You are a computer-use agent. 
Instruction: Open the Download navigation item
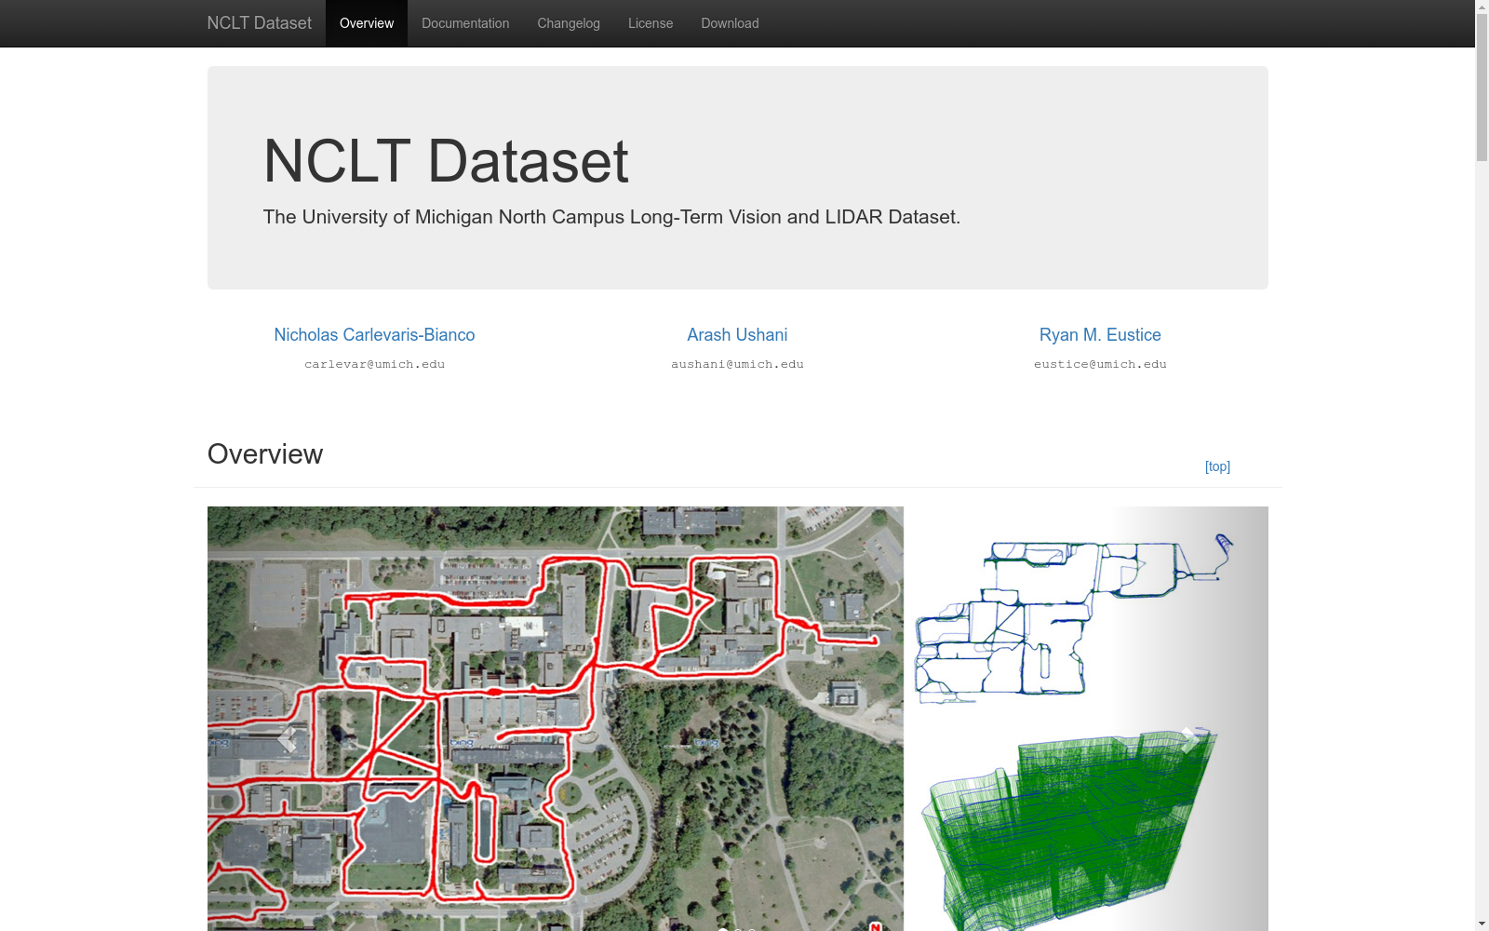pyautogui.click(x=730, y=23)
